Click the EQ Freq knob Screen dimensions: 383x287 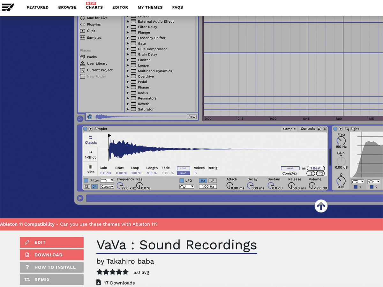pyautogui.click(x=341, y=140)
